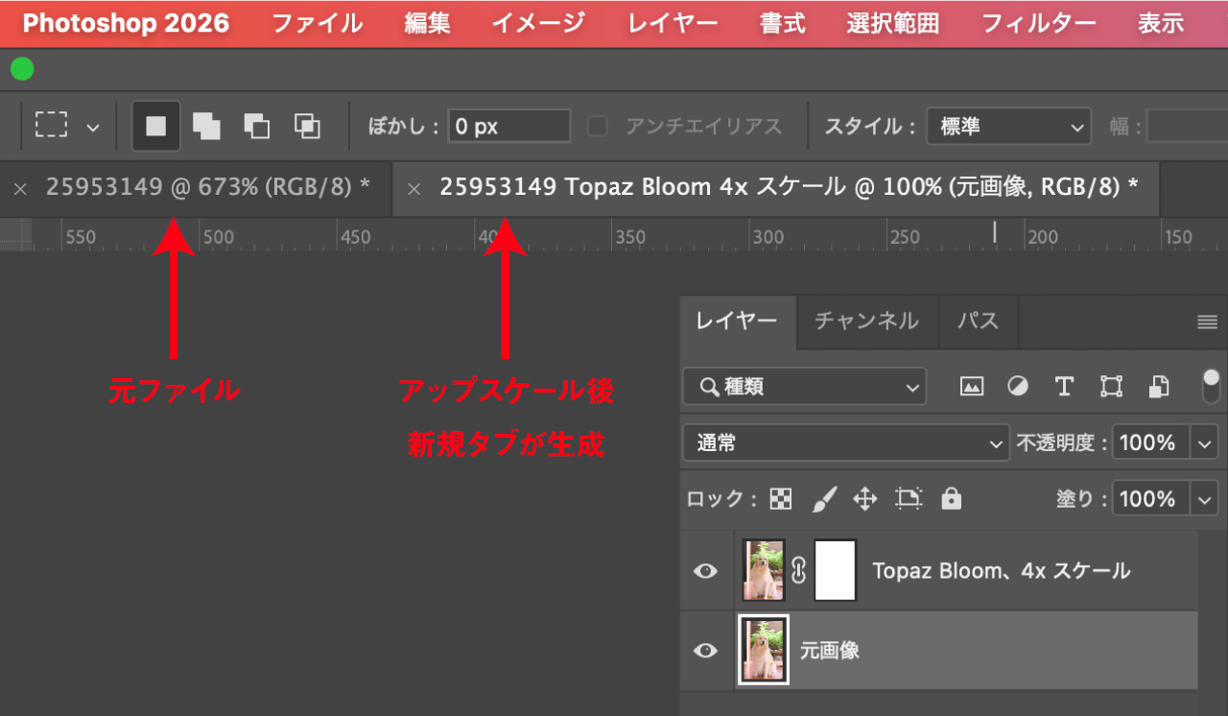Select the subtract from selection mode icon
Viewport: 1228px width, 716px height.
pyautogui.click(x=256, y=126)
